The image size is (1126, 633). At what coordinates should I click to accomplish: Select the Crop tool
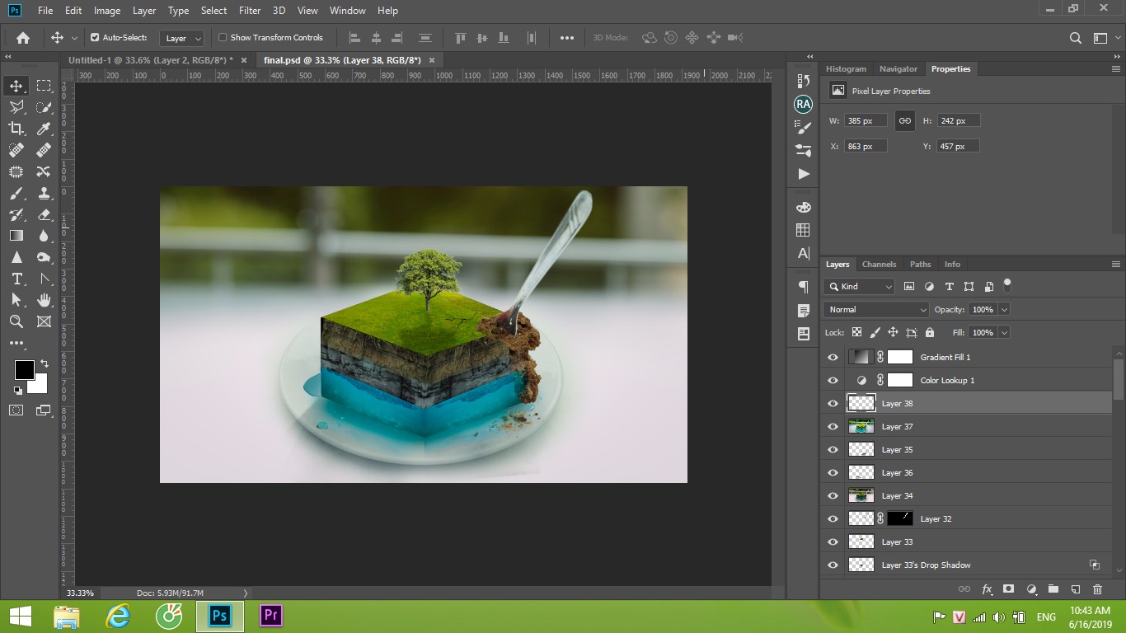(x=16, y=129)
